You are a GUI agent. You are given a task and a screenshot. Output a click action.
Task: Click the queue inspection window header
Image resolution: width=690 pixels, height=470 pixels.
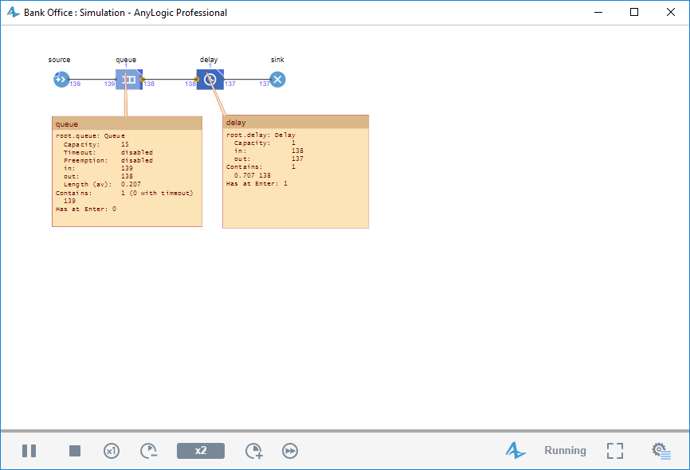pyautogui.click(x=127, y=123)
